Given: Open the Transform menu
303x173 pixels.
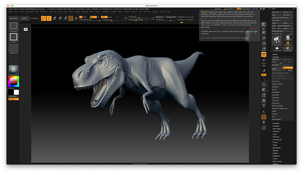Looking at the screenshot, I should pos(147,11).
